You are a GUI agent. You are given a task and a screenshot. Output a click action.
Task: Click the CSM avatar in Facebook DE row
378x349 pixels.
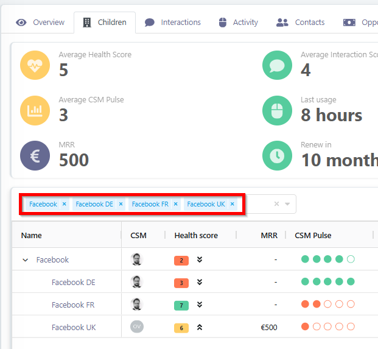pyautogui.click(x=137, y=282)
